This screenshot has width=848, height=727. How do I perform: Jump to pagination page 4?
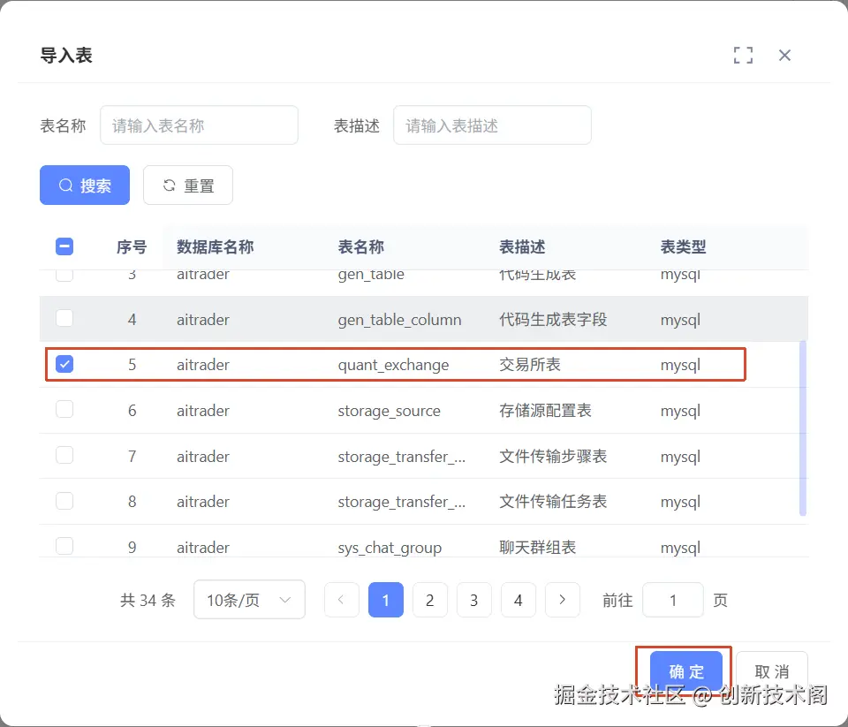click(519, 600)
